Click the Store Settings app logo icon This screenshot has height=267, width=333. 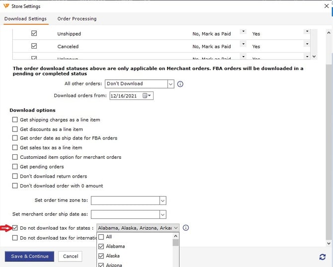click(x=5, y=6)
